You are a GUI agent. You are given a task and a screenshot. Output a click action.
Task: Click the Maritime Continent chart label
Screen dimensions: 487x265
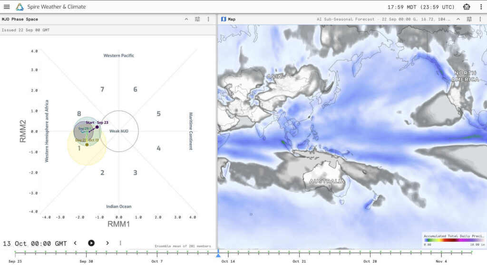pos(191,131)
